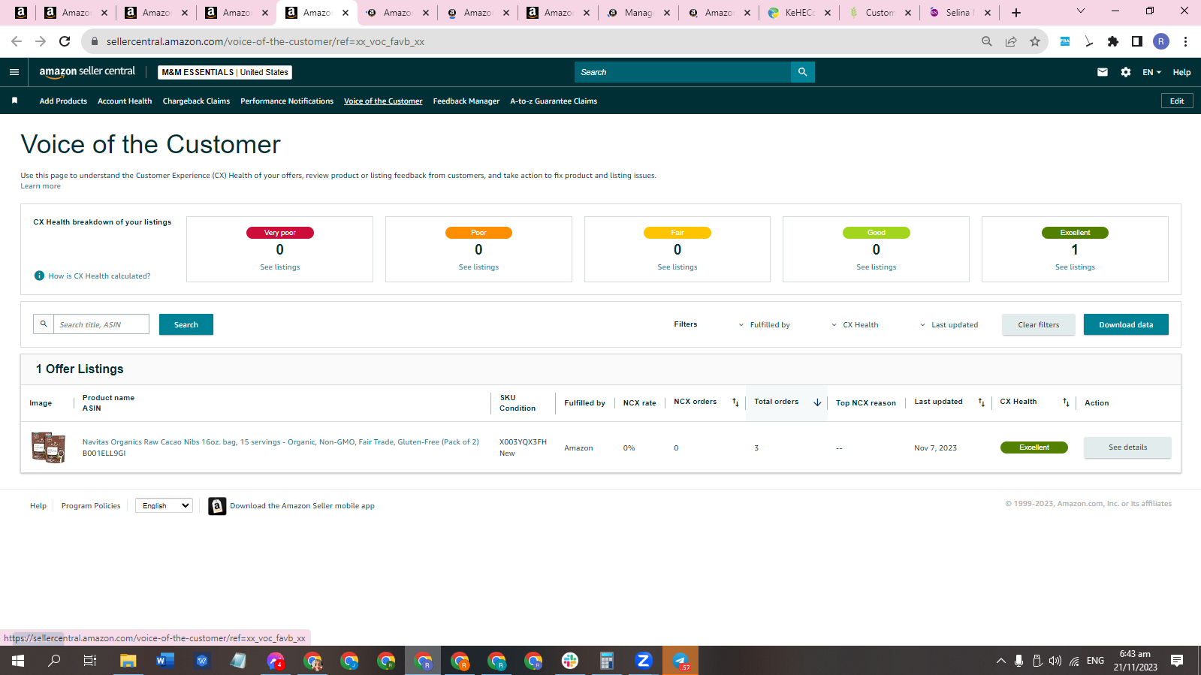Screen dimensions: 1201x675
Task: Open File Explorer from the taskbar
Action: tap(128, 661)
